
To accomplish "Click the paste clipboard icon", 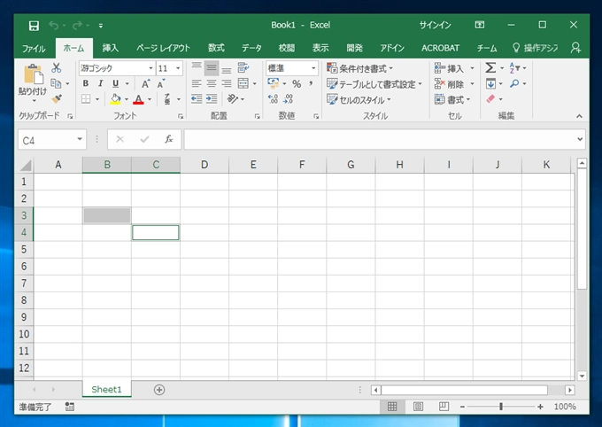I will click(33, 74).
